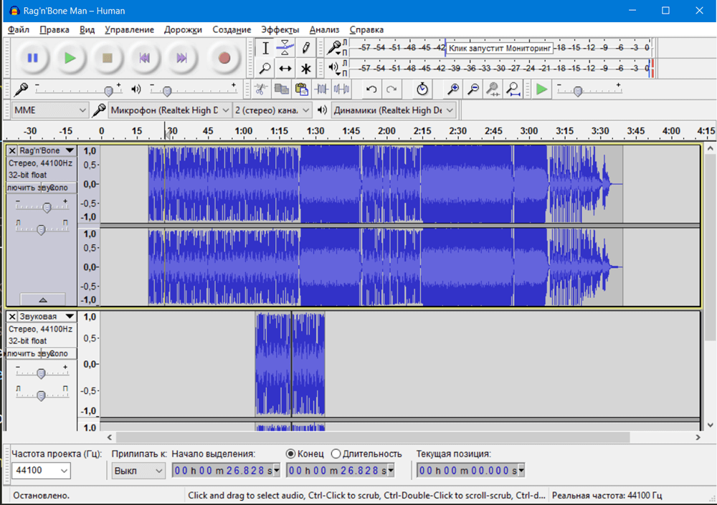Open the Дорожки menu

(x=183, y=29)
